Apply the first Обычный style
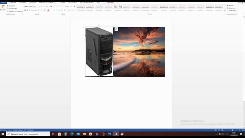 (81, 8)
